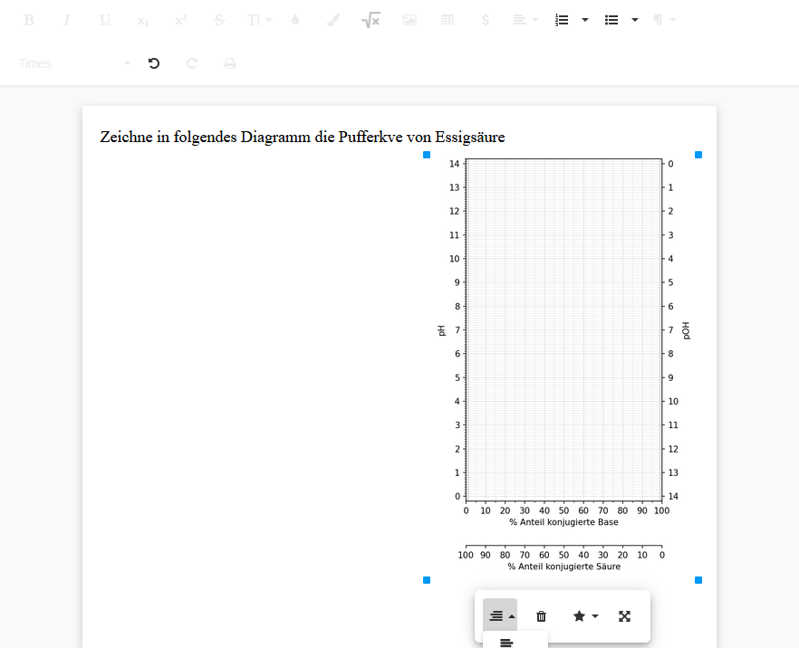
Task: Toggle italic formatting
Action: tap(67, 20)
